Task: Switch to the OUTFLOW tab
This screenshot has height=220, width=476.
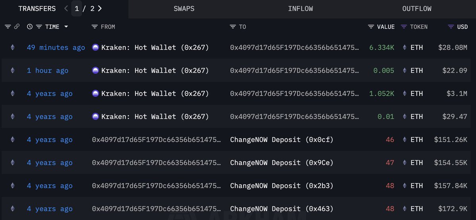Action: [417, 9]
